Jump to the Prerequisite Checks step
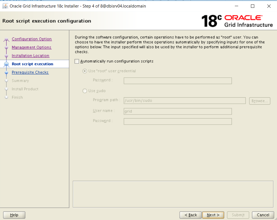The width and height of the screenshot is (277, 220). click(30, 72)
